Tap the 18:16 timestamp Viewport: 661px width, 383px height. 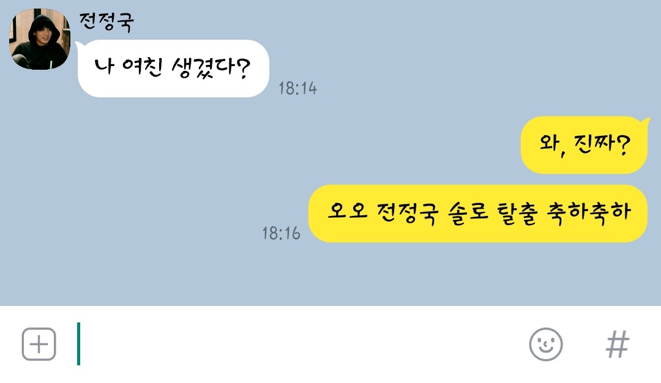coord(281,234)
